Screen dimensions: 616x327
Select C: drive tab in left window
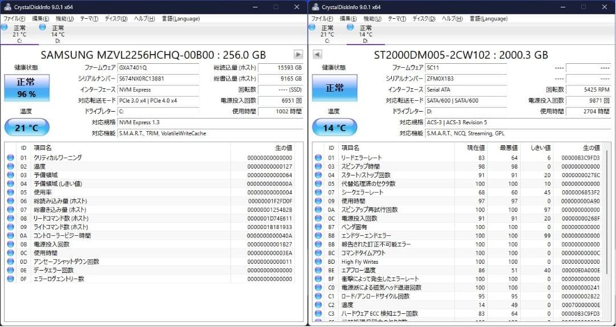[19, 34]
